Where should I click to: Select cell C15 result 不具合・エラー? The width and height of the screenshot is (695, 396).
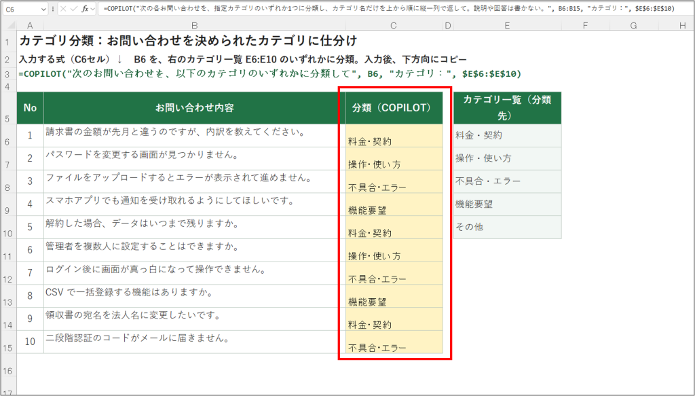394,342
